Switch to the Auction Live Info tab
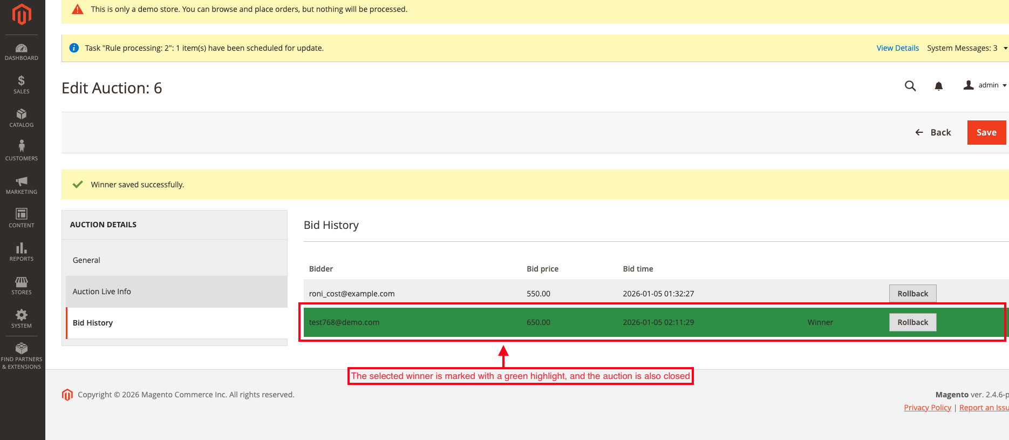The height and width of the screenshot is (440, 1009). point(102,292)
